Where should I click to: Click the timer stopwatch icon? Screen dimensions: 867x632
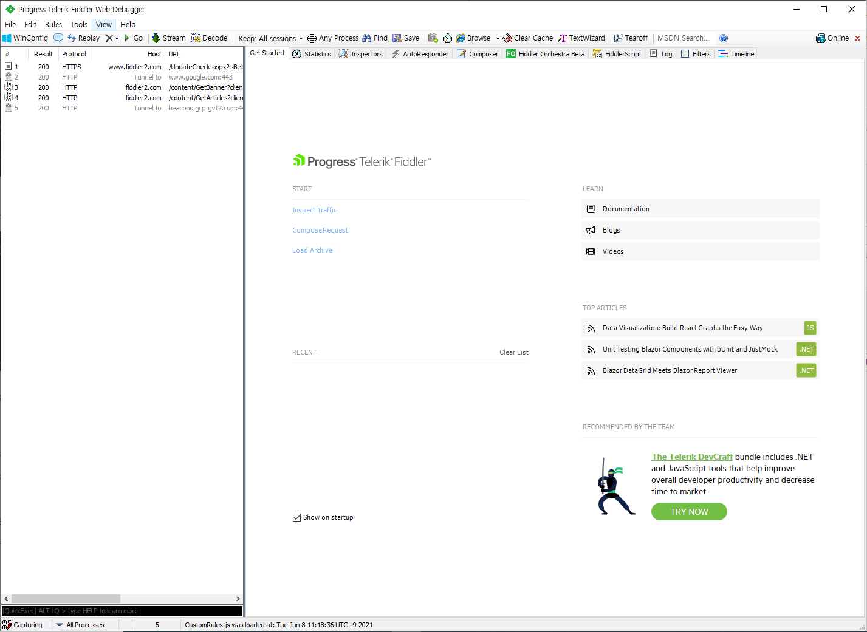(x=447, y=38)
